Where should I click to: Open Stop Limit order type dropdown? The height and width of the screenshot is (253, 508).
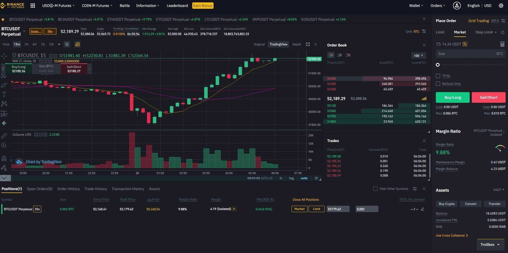(x=486, y=32)
